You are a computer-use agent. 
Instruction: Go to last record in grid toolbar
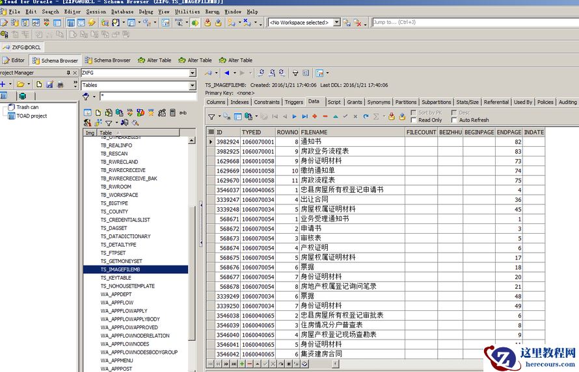pos(304,117)
